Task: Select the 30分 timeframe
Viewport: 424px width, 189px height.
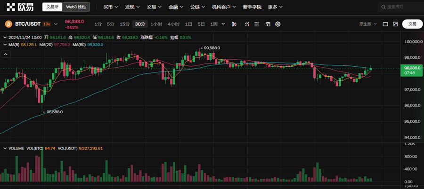Action: tap(140, 24)
